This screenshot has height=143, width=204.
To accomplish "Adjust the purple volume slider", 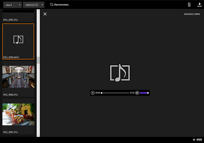I will (144, 93).
